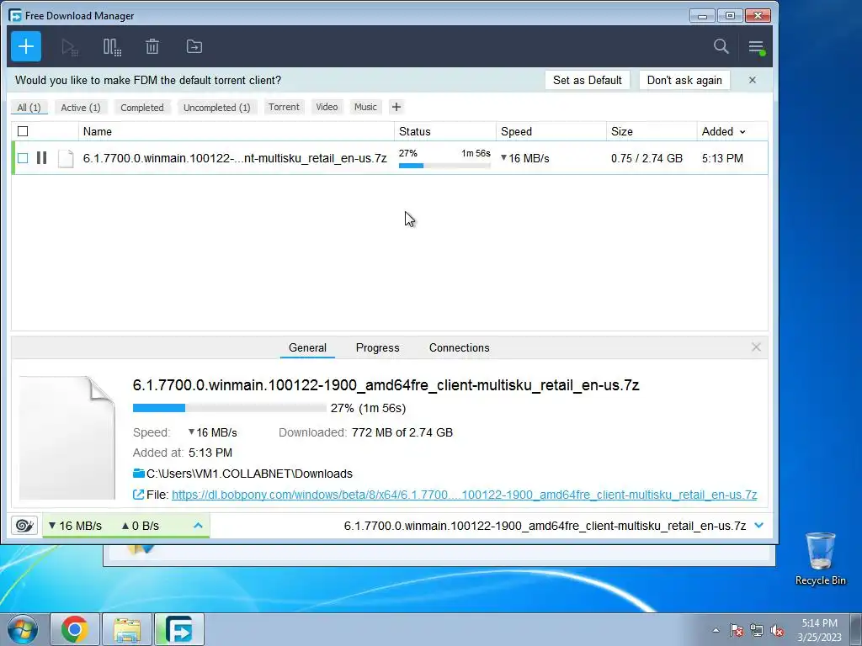Image resolution: width=862 pixels, height=646 pixels.
Task: Click the 5:13 PM added cell
Action: pyautogui.click(x=722, y=158)
